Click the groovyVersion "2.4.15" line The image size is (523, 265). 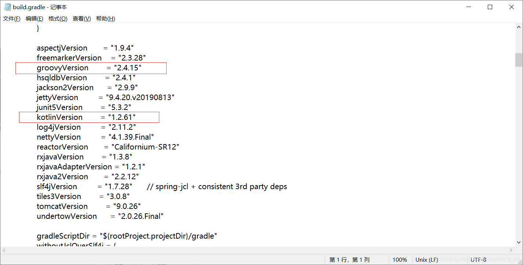pos(89,68)
